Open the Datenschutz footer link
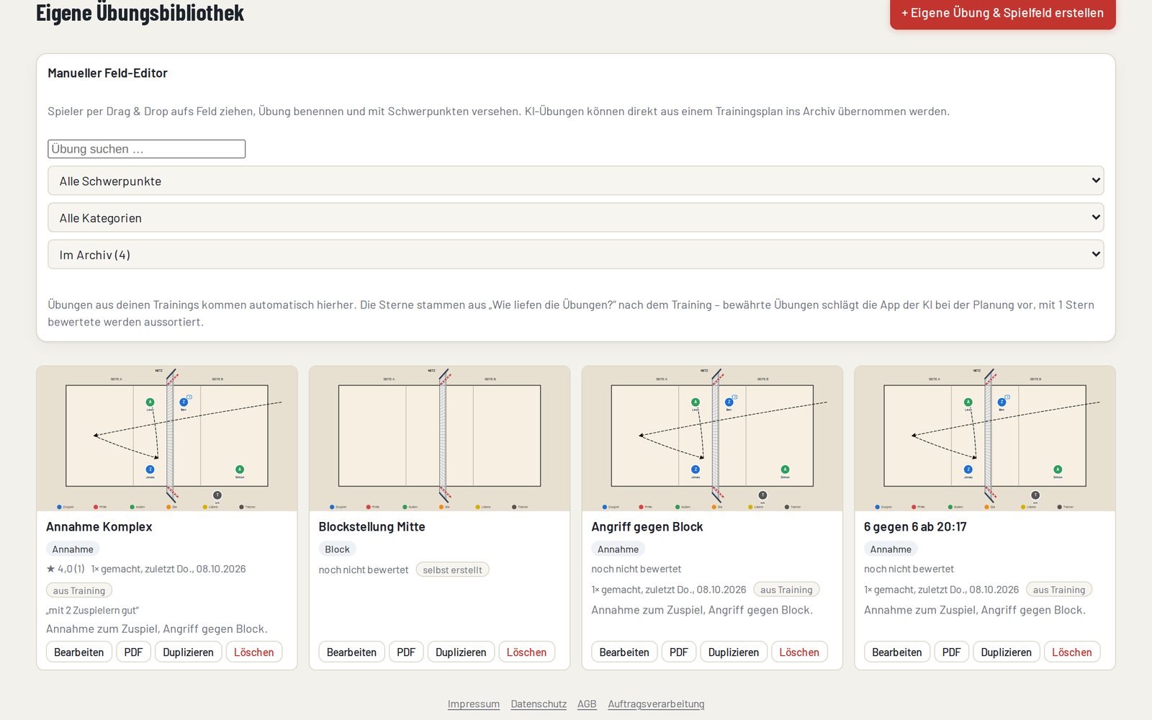Image resolution: width=1152 pixels, height=720 pixels. [539, 704]
